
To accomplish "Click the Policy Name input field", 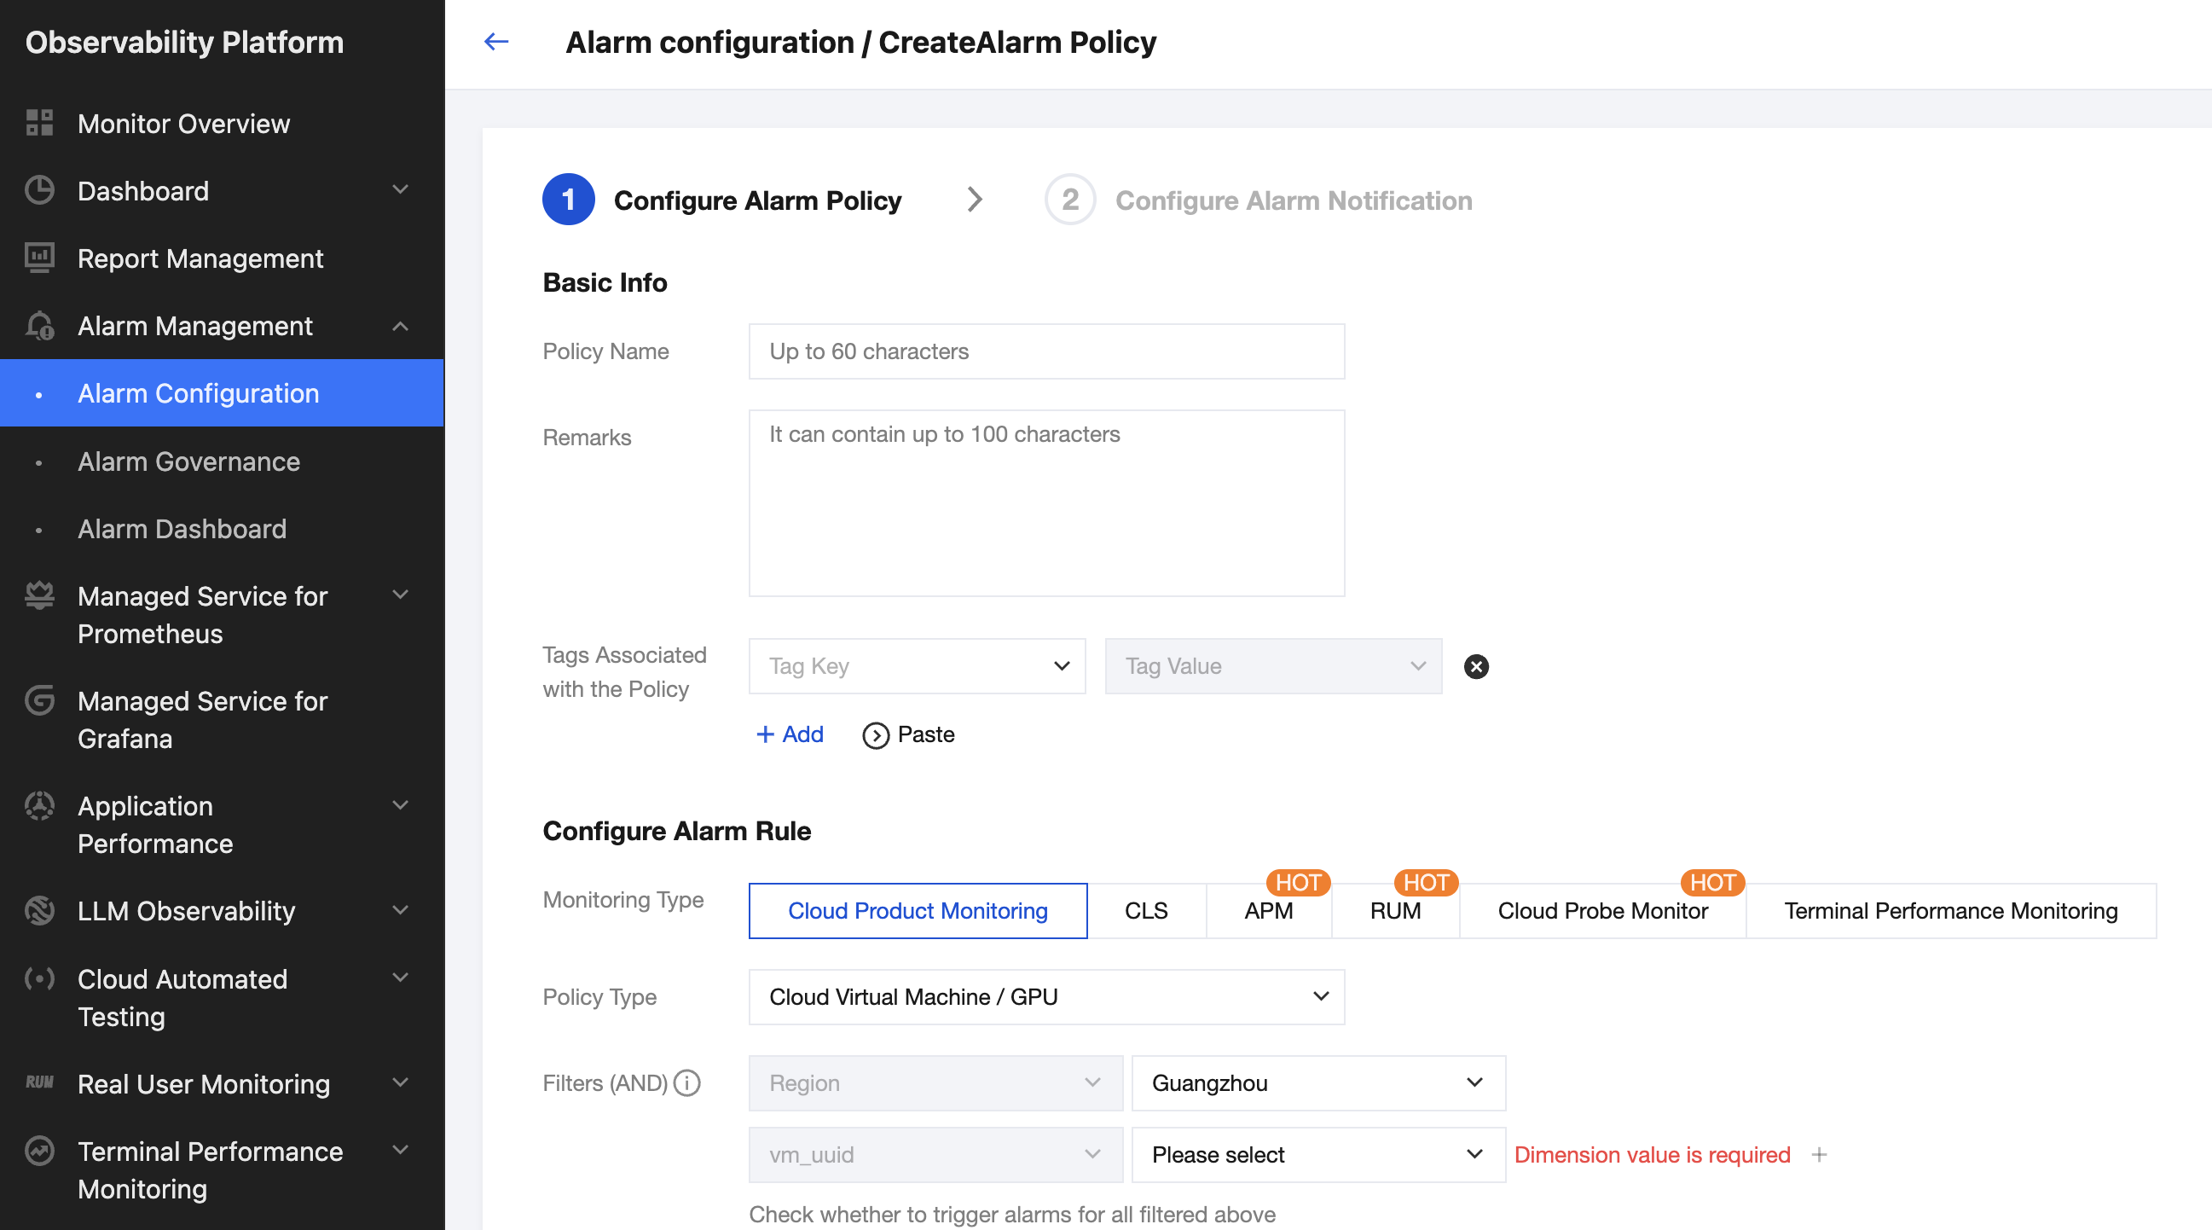I will pos(1046,351).
